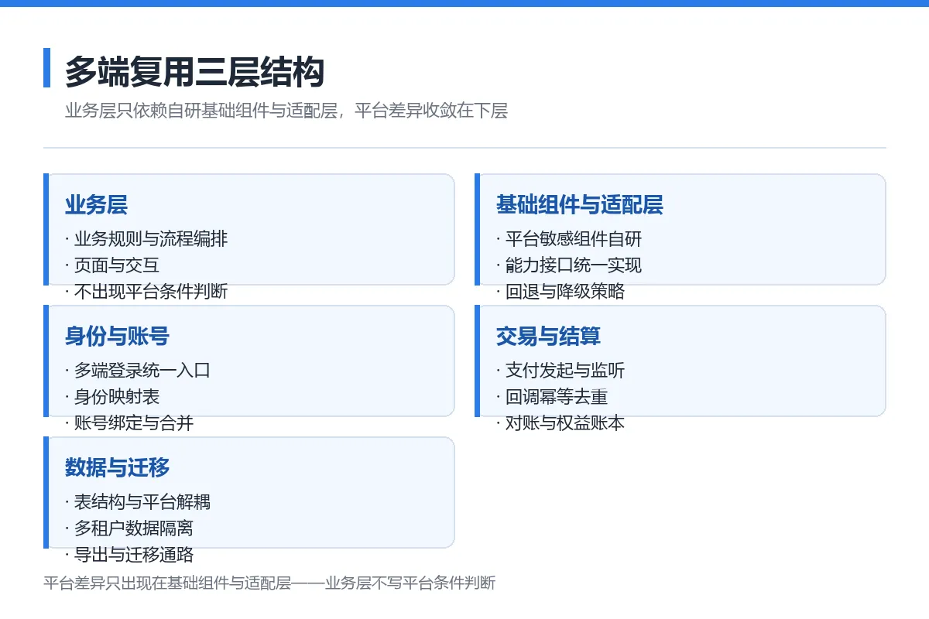
Task: Select bullet 不出现平台条件判断
Action: coord(146,292)
